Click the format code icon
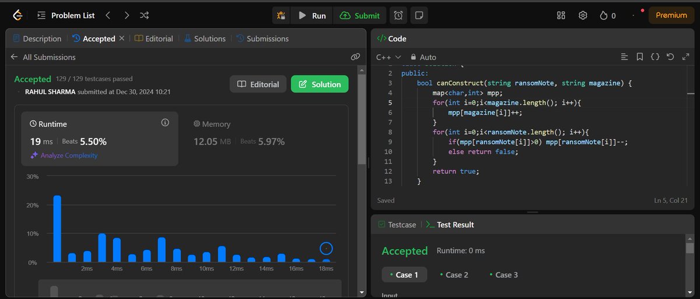 coord(624,57)
